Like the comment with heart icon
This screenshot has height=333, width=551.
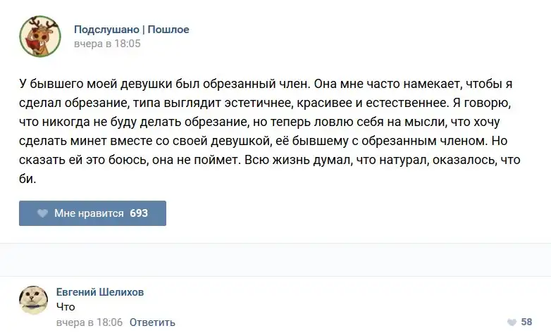[510, 322]
